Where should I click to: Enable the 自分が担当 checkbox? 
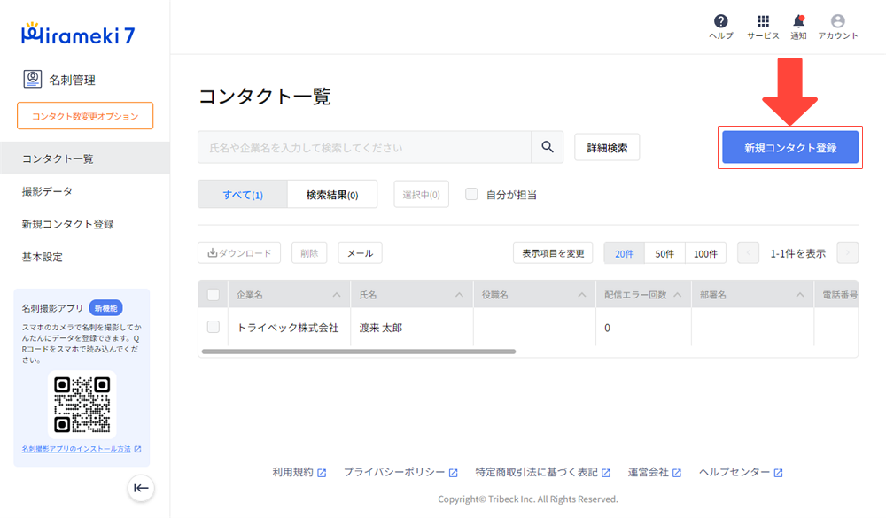click(x=471, y=194)
